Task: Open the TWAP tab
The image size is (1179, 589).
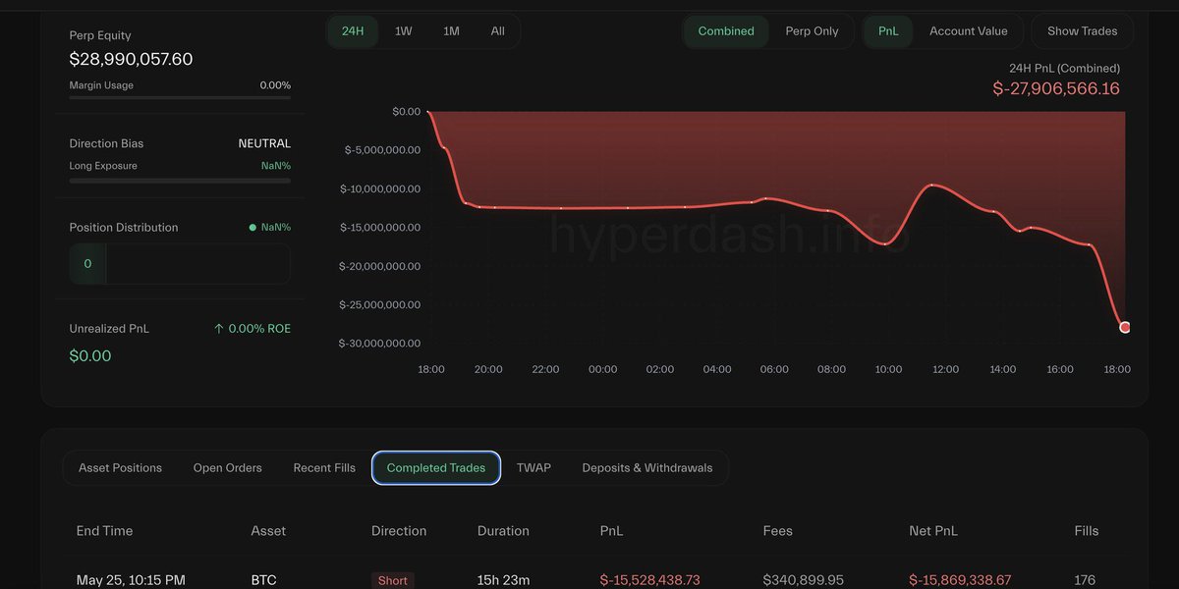Action: (533, 468)
